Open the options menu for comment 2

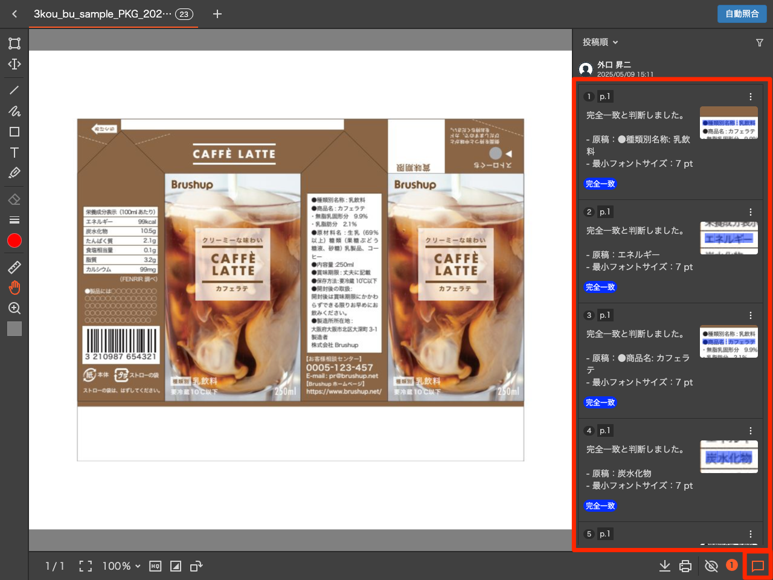(x=751, y=212)
